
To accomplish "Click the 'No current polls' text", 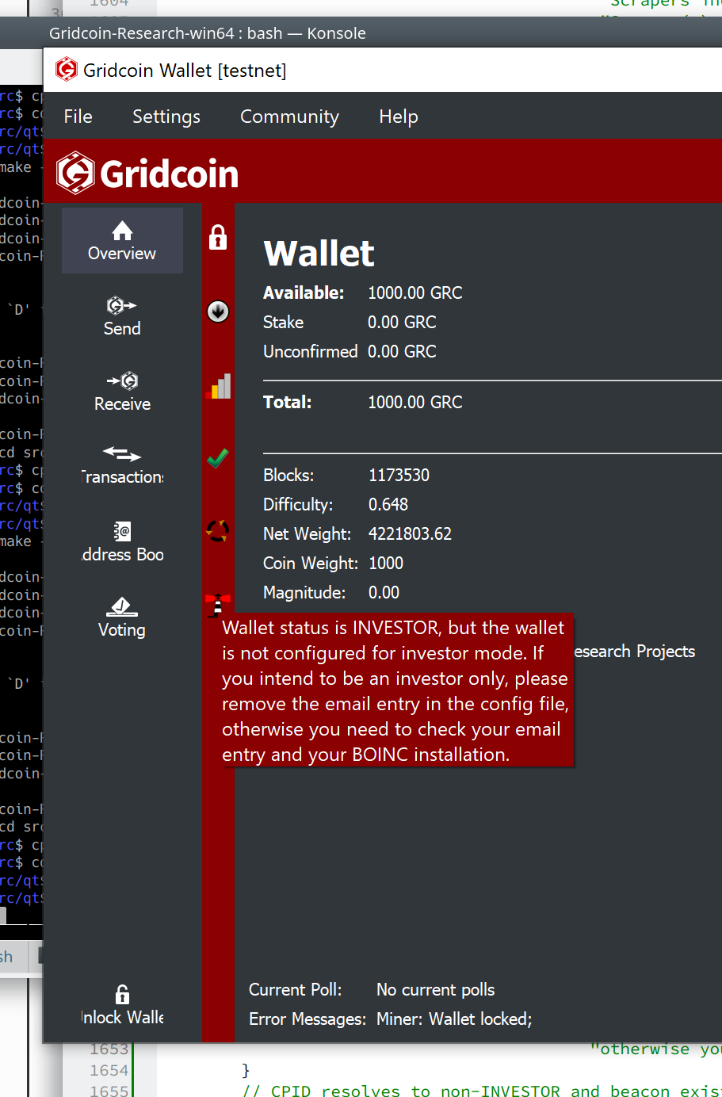I will (x=435, y=989).
